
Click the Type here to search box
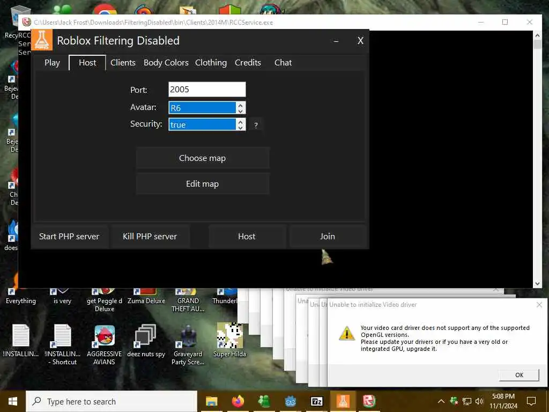click(112, 401)
